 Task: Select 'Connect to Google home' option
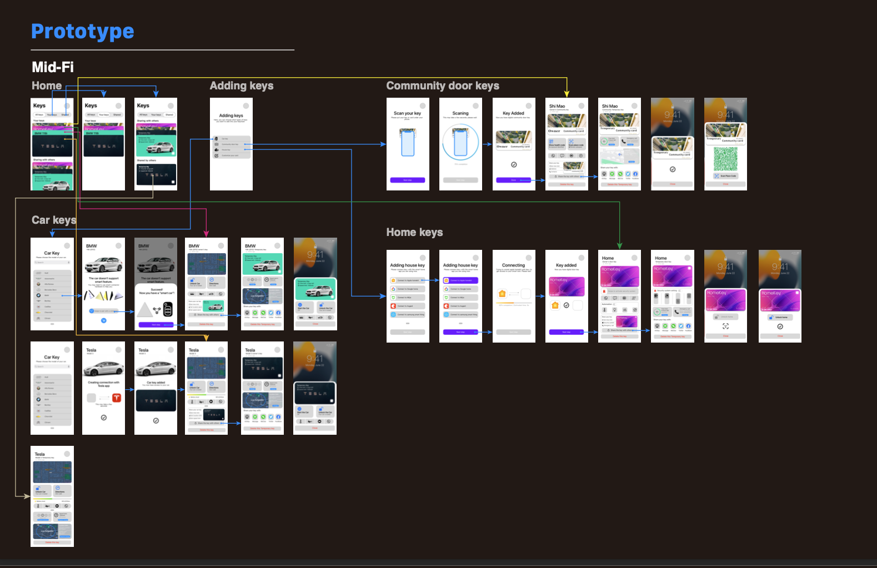click(x=408, y=289)
